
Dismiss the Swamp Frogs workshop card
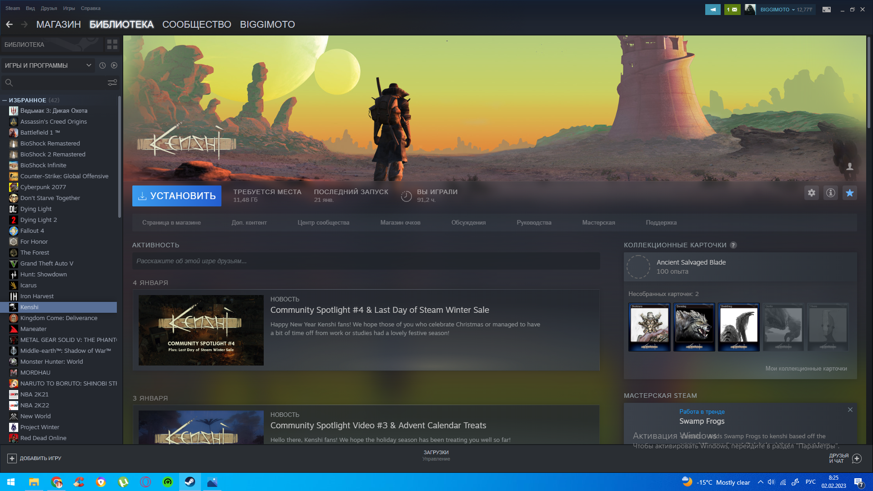tap(850, 410)
